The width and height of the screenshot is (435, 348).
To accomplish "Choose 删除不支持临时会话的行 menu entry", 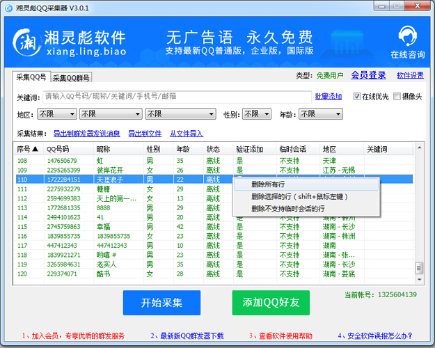I will (306, 208).
